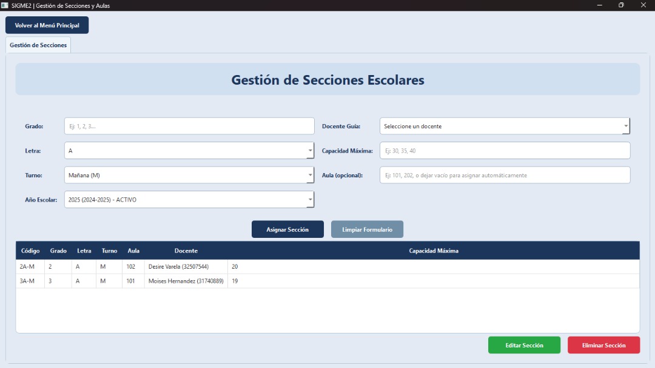Sort by the Código column header
Image resolution: width=655 pixels, height=368 pixels.
[30, 251]
